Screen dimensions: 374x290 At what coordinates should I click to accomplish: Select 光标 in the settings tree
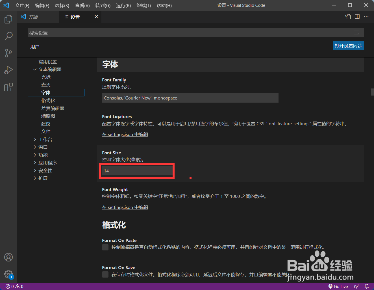pyautogui.click(x=46, y=77)
